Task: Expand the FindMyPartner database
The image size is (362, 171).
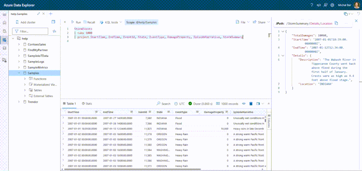Action: coord(19,50)
